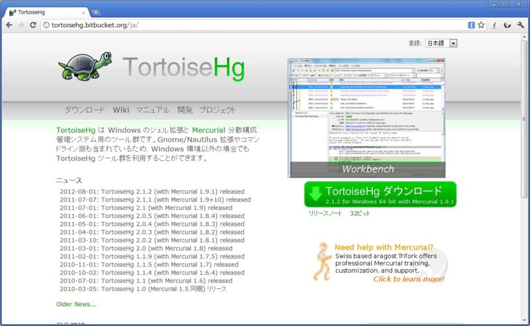The width and height of the screenshot is (530, 326).
Task: Click the scrollbar down arrow
Action: [x=524, y=320]
